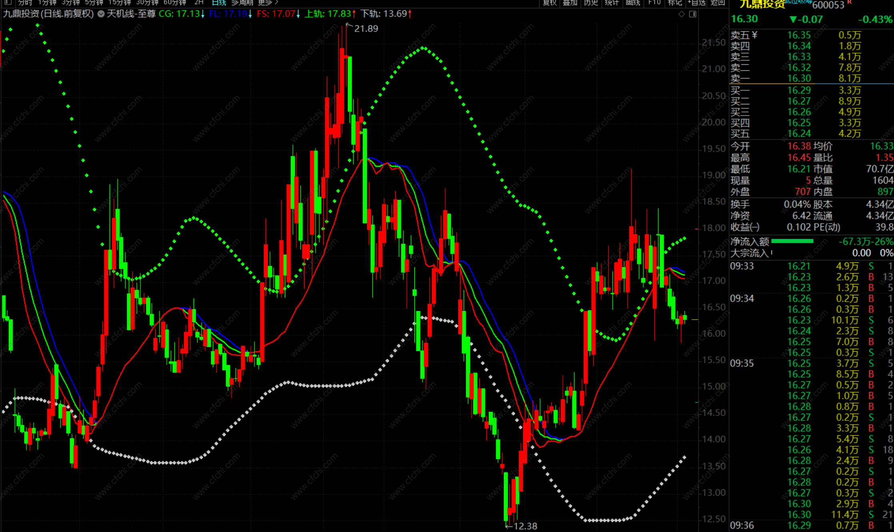This screenshot has height=532, width=894.
Task: Click the 叠加 overlay button
Action: (x=570, y=2)
